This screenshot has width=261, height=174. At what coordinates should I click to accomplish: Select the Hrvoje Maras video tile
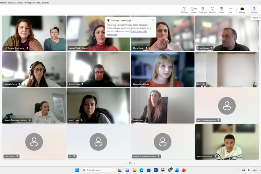pyautogui.click(x=227, y=33)
